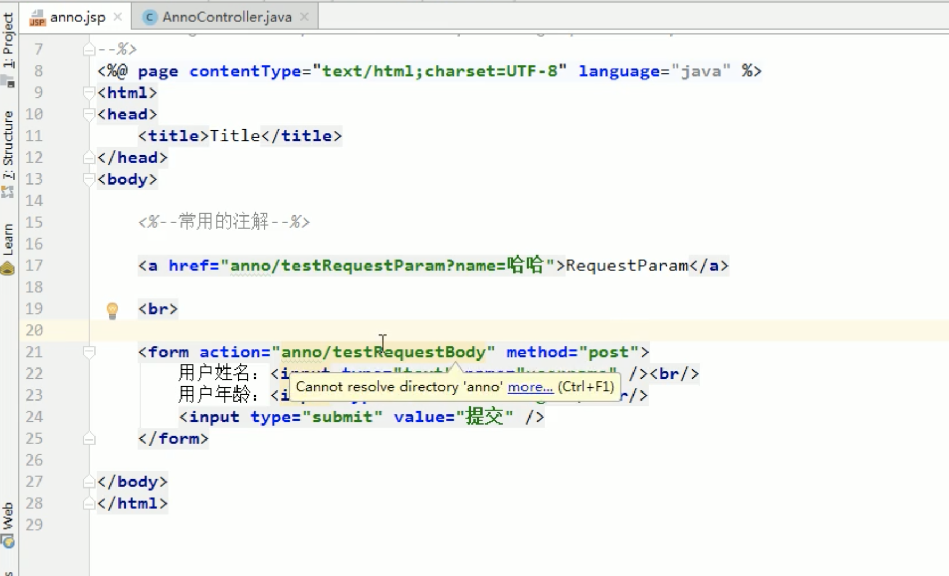Click the 'submit' type value on line 24
This screenshot has width=949, height=576.
(342, 417)
